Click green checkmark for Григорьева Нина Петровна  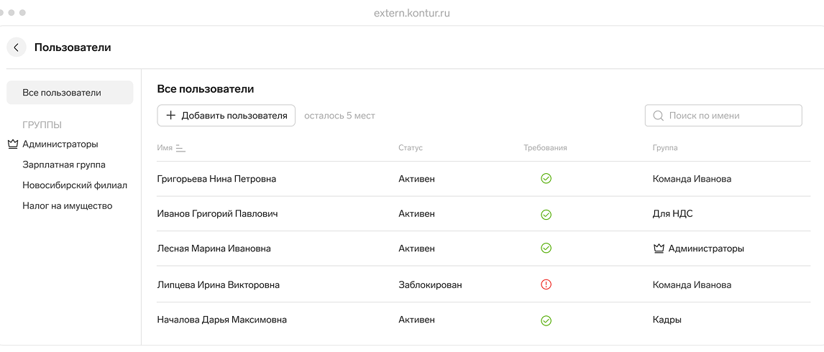pyautogui.click(x=546, y=179)
